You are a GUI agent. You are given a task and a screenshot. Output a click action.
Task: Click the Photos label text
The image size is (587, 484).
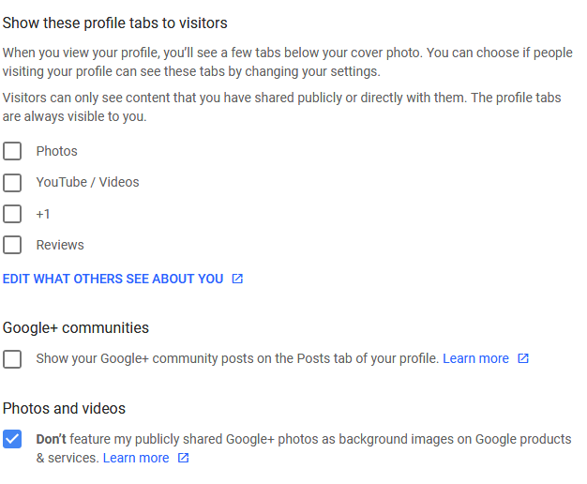point(57,151)
